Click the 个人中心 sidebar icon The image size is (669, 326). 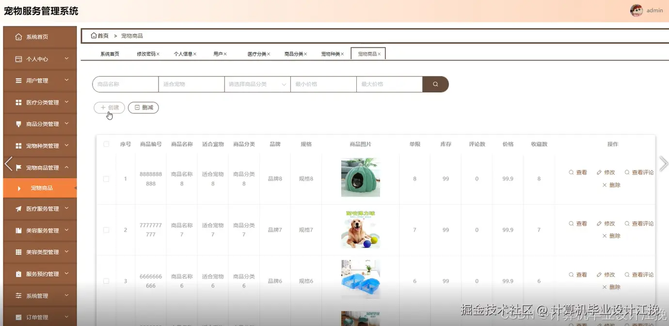(18, 59)
